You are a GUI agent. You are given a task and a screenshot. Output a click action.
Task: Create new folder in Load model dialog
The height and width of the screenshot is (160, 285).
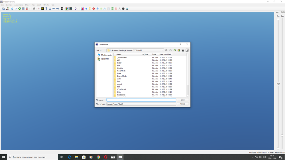[x=179, y=50]
